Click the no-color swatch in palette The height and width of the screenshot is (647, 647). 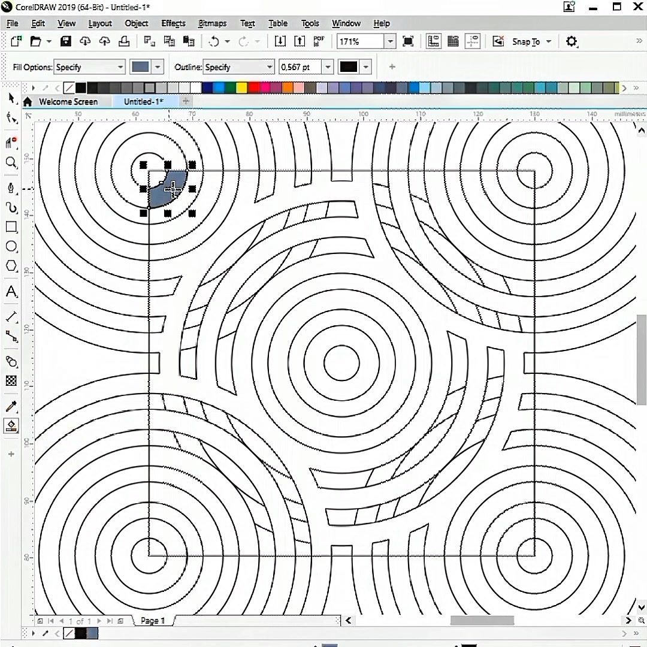click(x=69, y=87)
